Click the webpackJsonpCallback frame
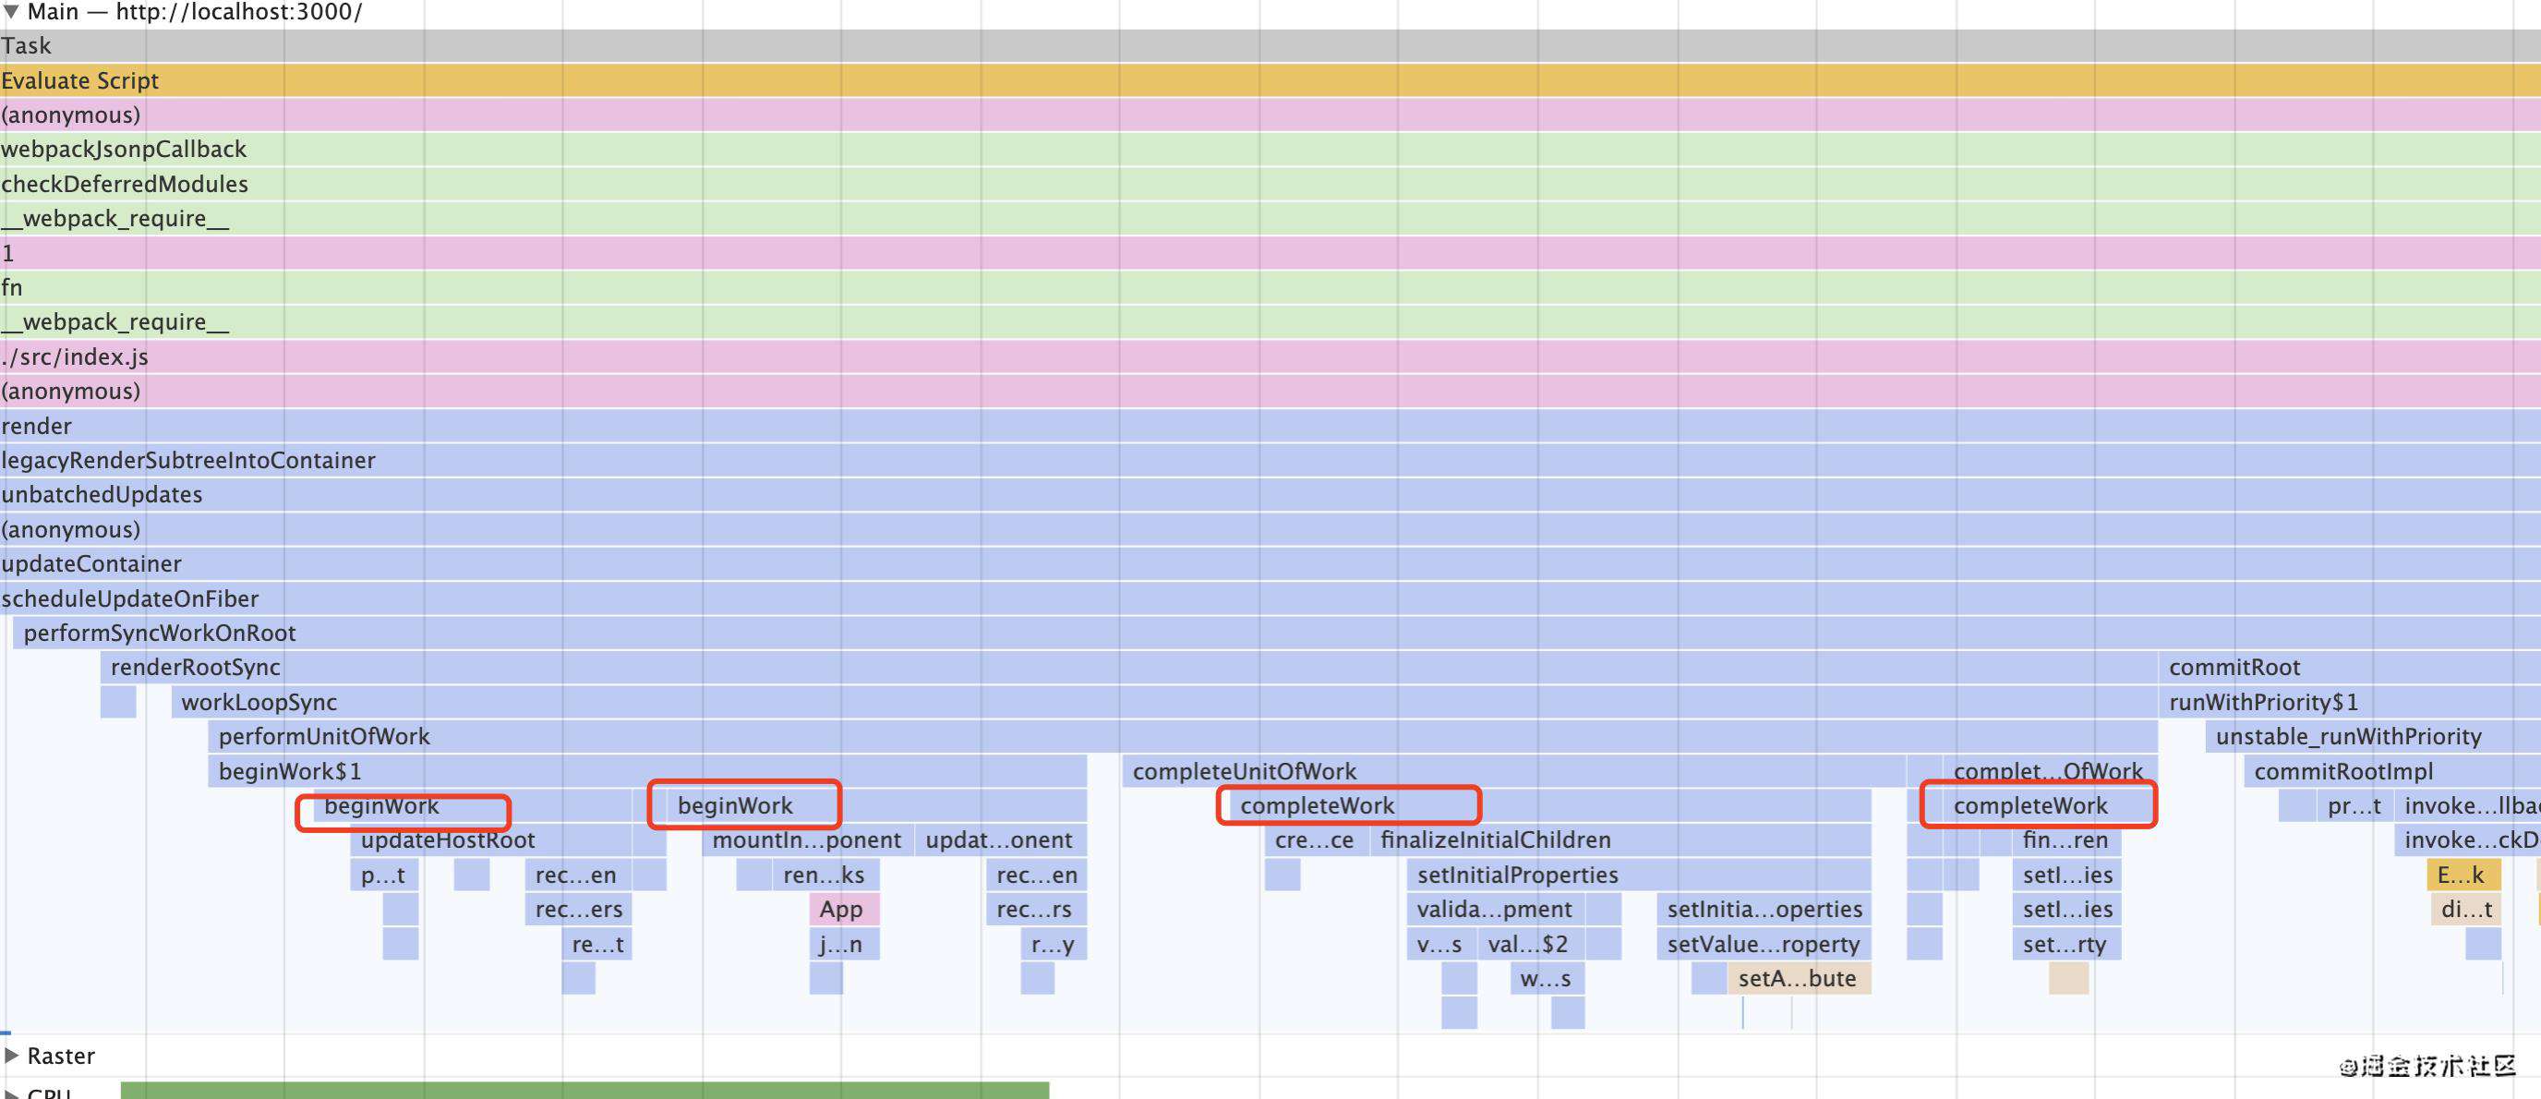This screenshot has width=2541, height=1099. click(x=1270, y=150)
